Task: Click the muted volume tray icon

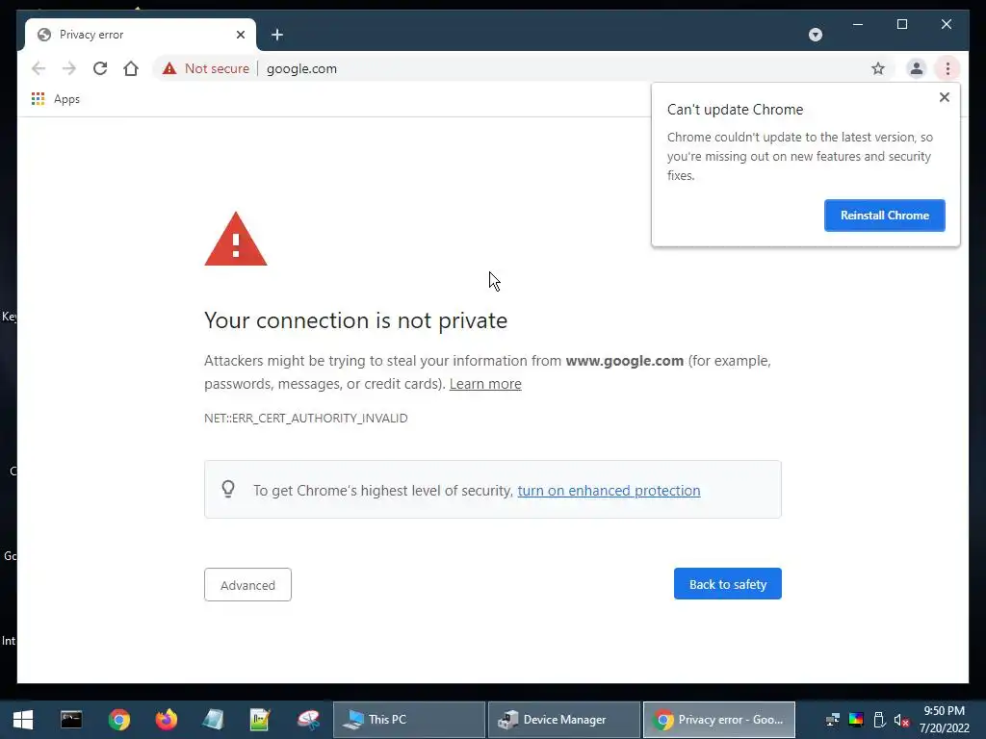Action: click(901, 720)
